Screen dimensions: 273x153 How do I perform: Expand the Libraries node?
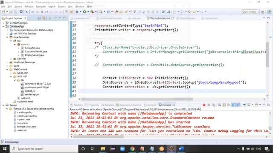pyautogui.click(x=11, y=59)
